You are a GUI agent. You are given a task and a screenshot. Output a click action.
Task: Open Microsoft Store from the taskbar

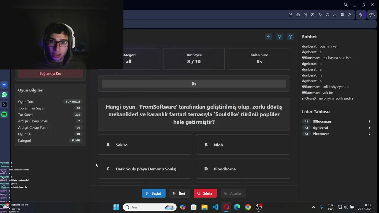(194, 207)
